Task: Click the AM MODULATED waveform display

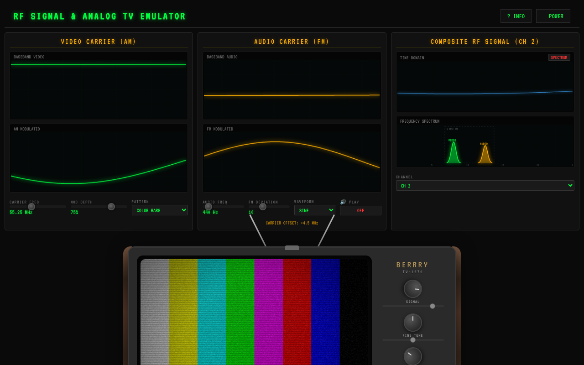Action: (99, 158)
